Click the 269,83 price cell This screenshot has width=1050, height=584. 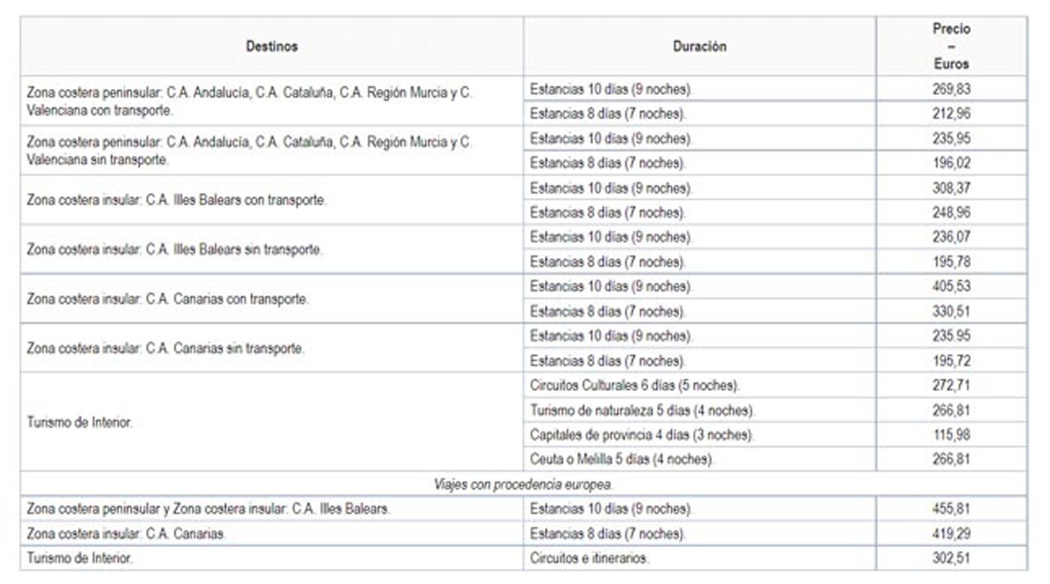tap(952, 89)
